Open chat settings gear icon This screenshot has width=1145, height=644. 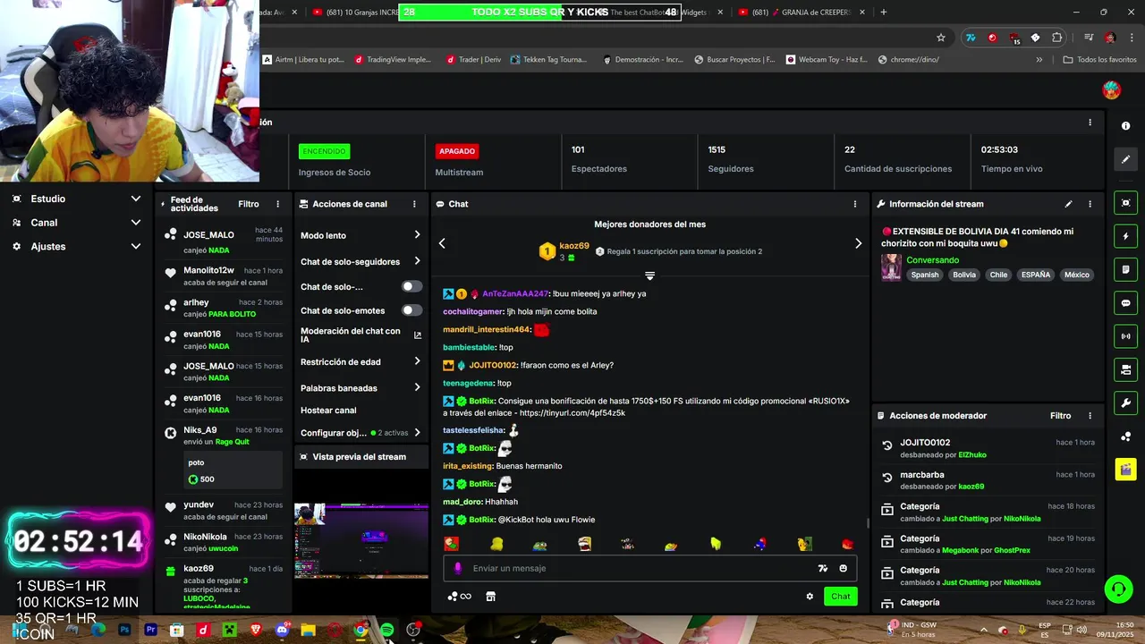[x=810, y=597]
